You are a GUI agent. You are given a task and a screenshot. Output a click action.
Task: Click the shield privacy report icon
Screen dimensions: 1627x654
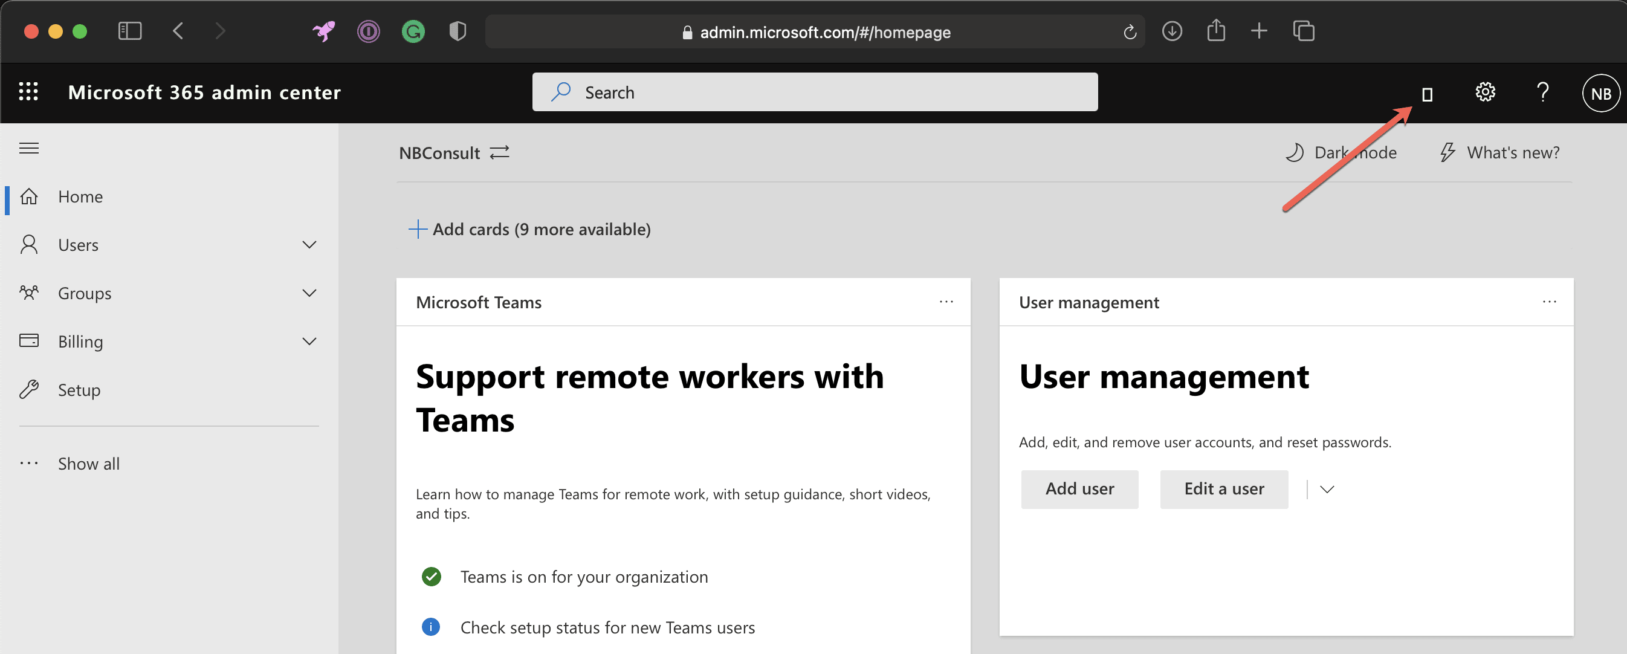click(458, 31)
